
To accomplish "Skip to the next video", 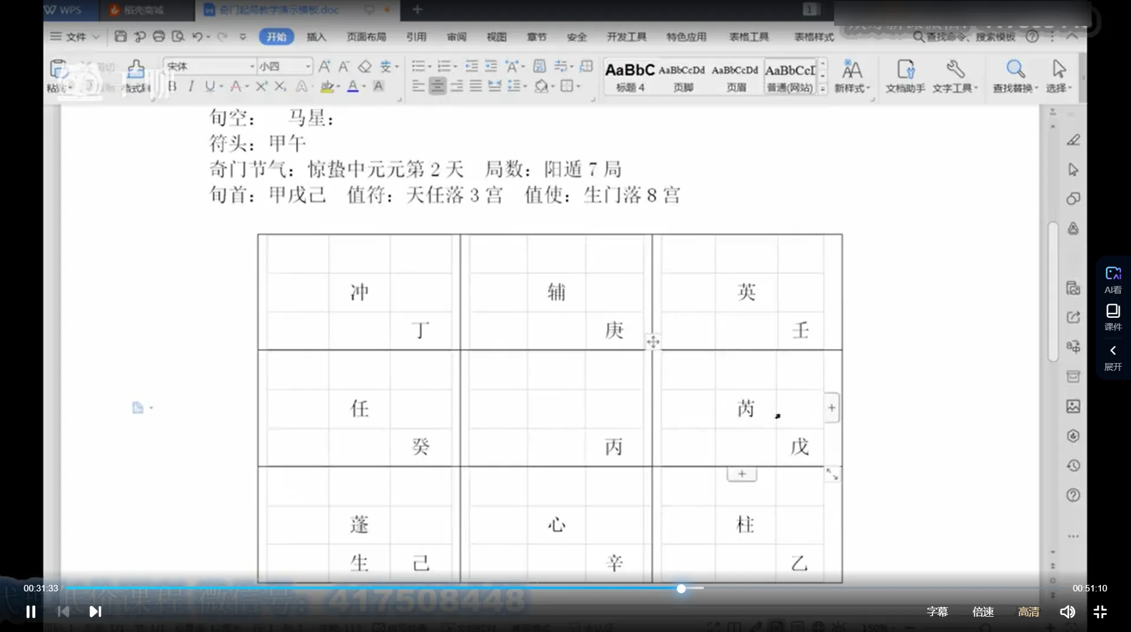I will [x=95, y=612].
